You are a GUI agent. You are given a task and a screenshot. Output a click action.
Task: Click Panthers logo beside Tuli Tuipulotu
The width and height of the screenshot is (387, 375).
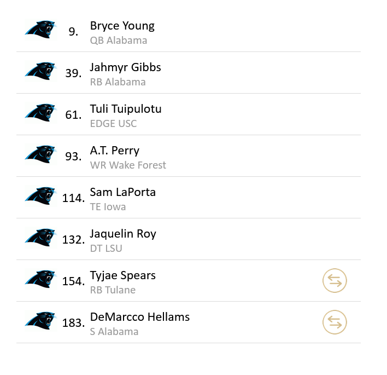(x=40, y=113)
